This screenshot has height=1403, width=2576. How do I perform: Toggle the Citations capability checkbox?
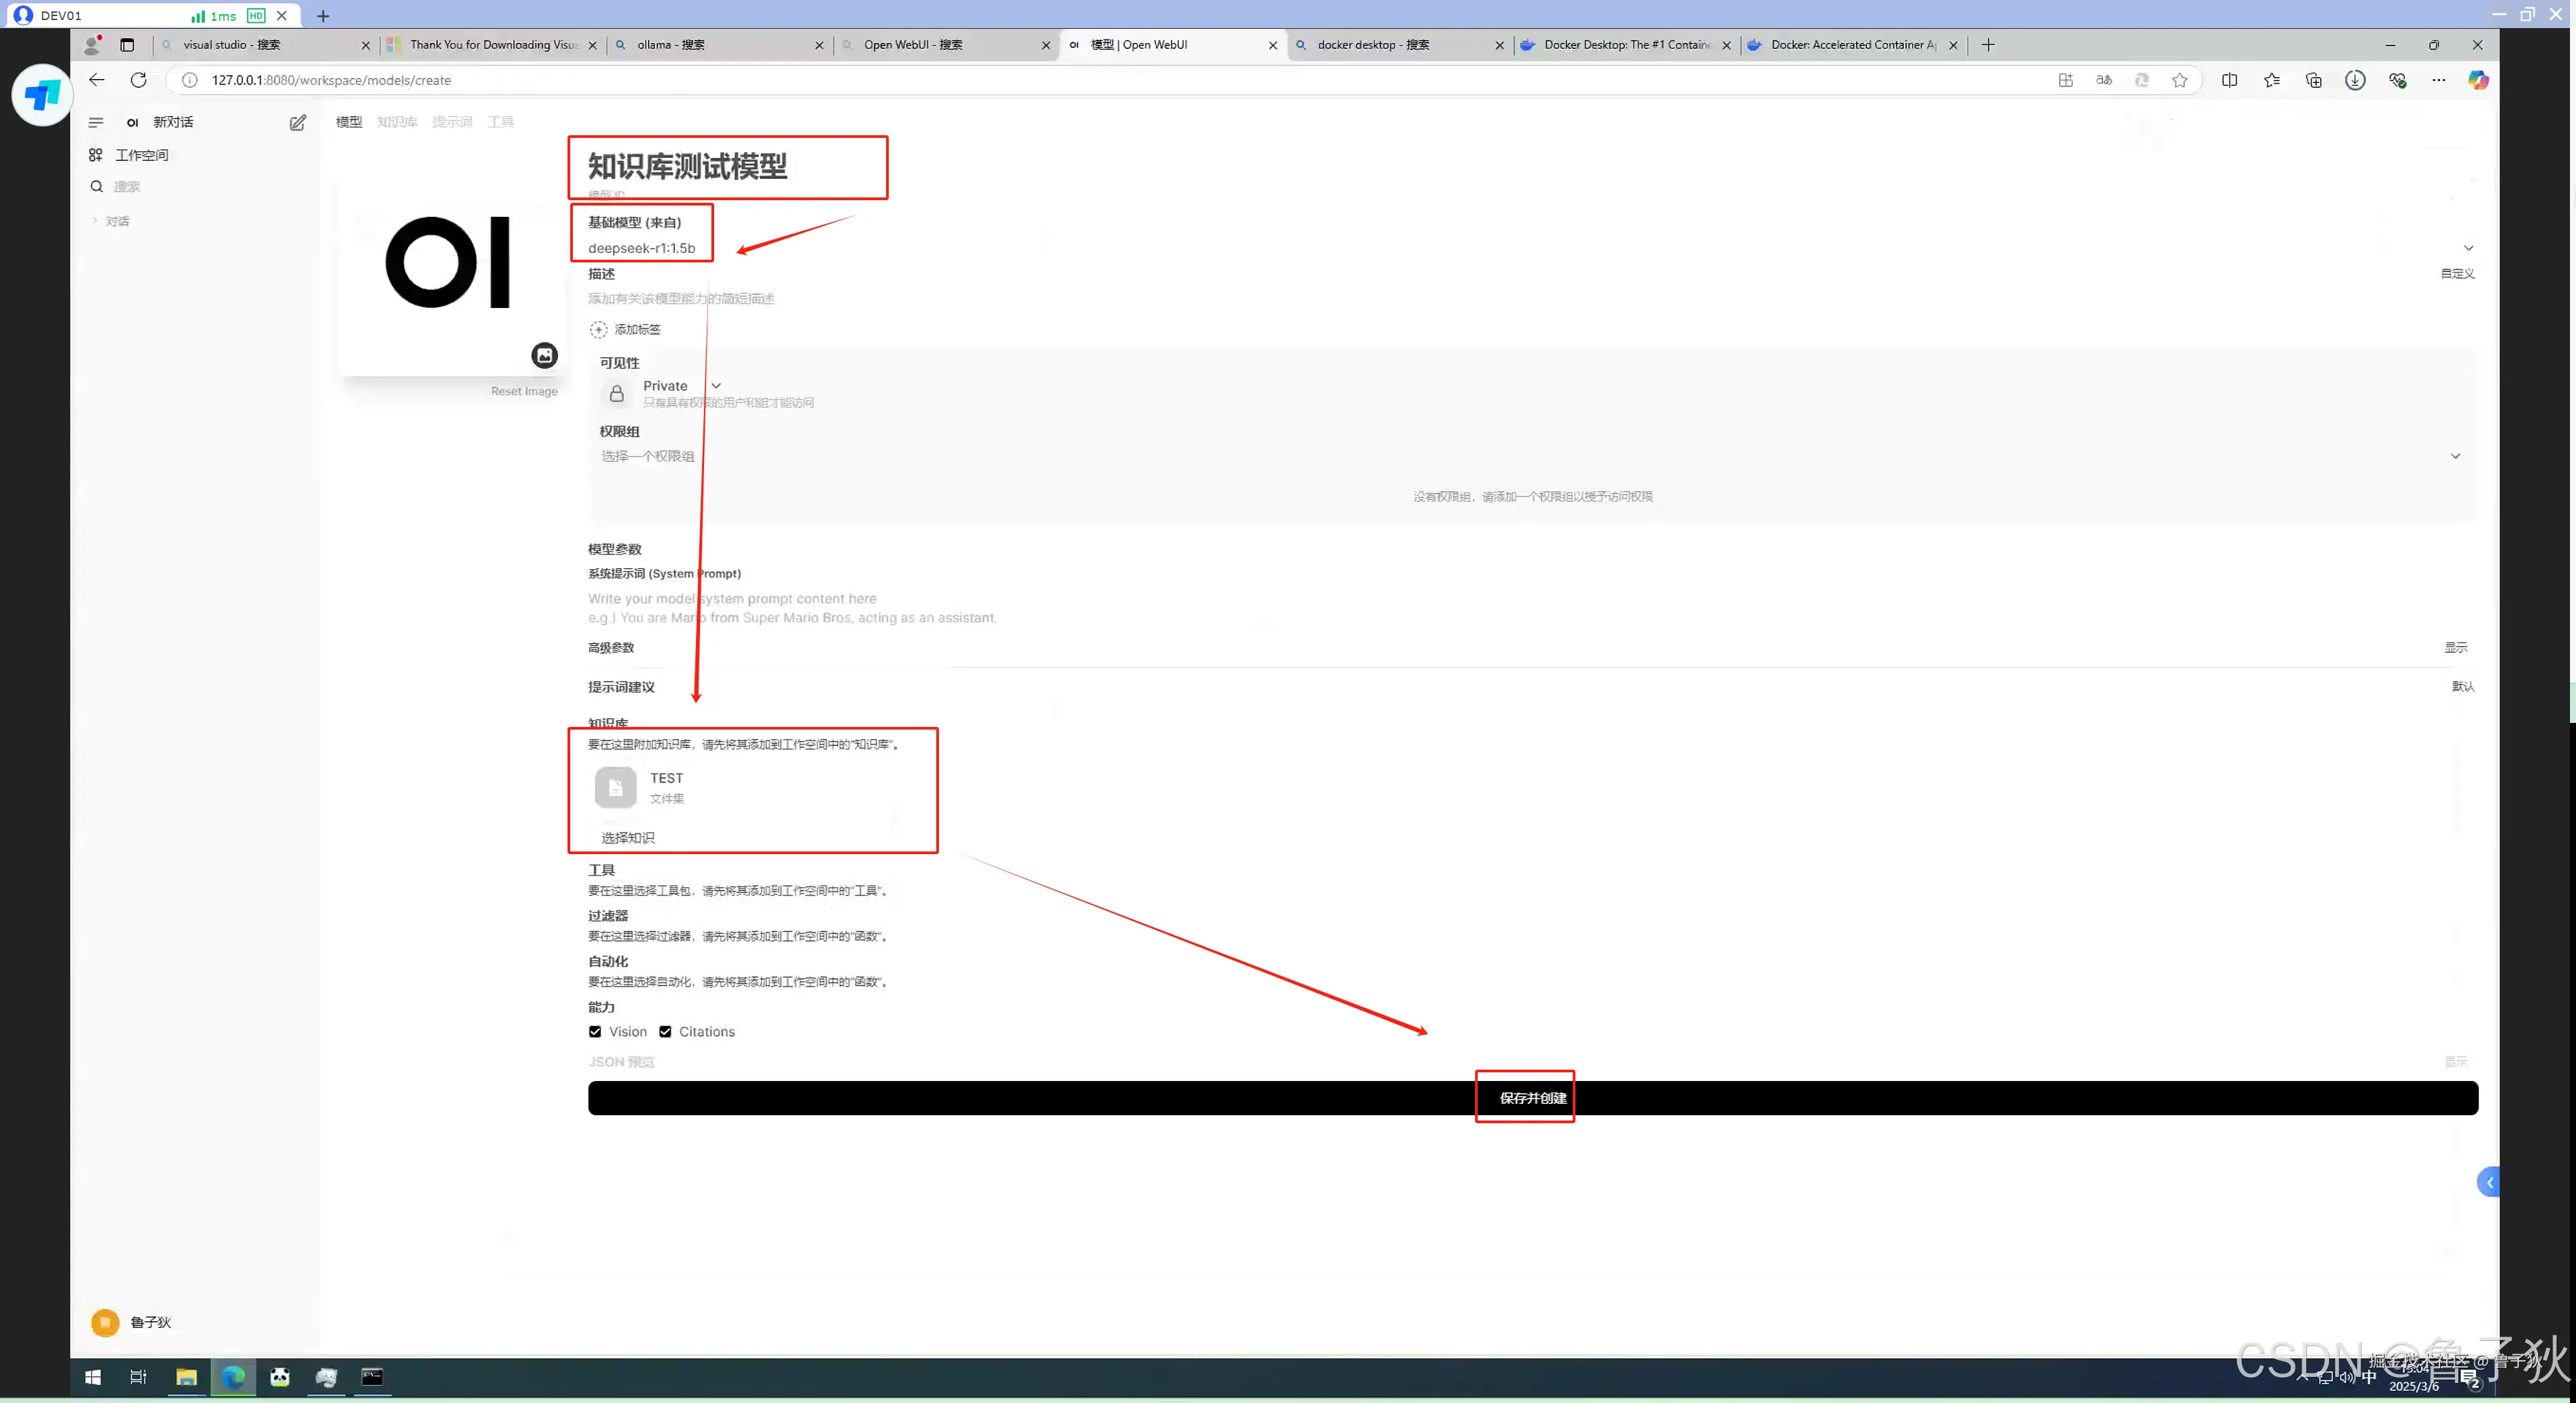tap(665, 1031)
